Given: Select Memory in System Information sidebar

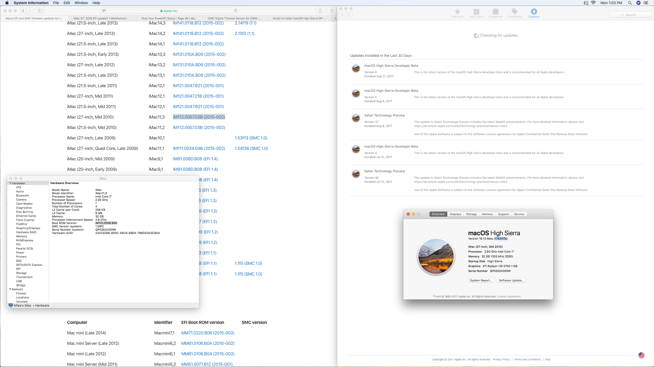Looking at the screenshot, I should click(21, 236).
